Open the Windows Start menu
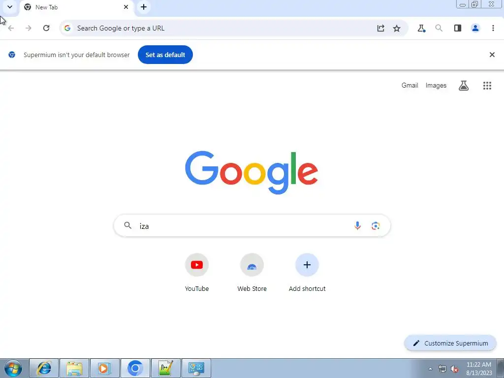504x378 pixels. click(13, 368)
